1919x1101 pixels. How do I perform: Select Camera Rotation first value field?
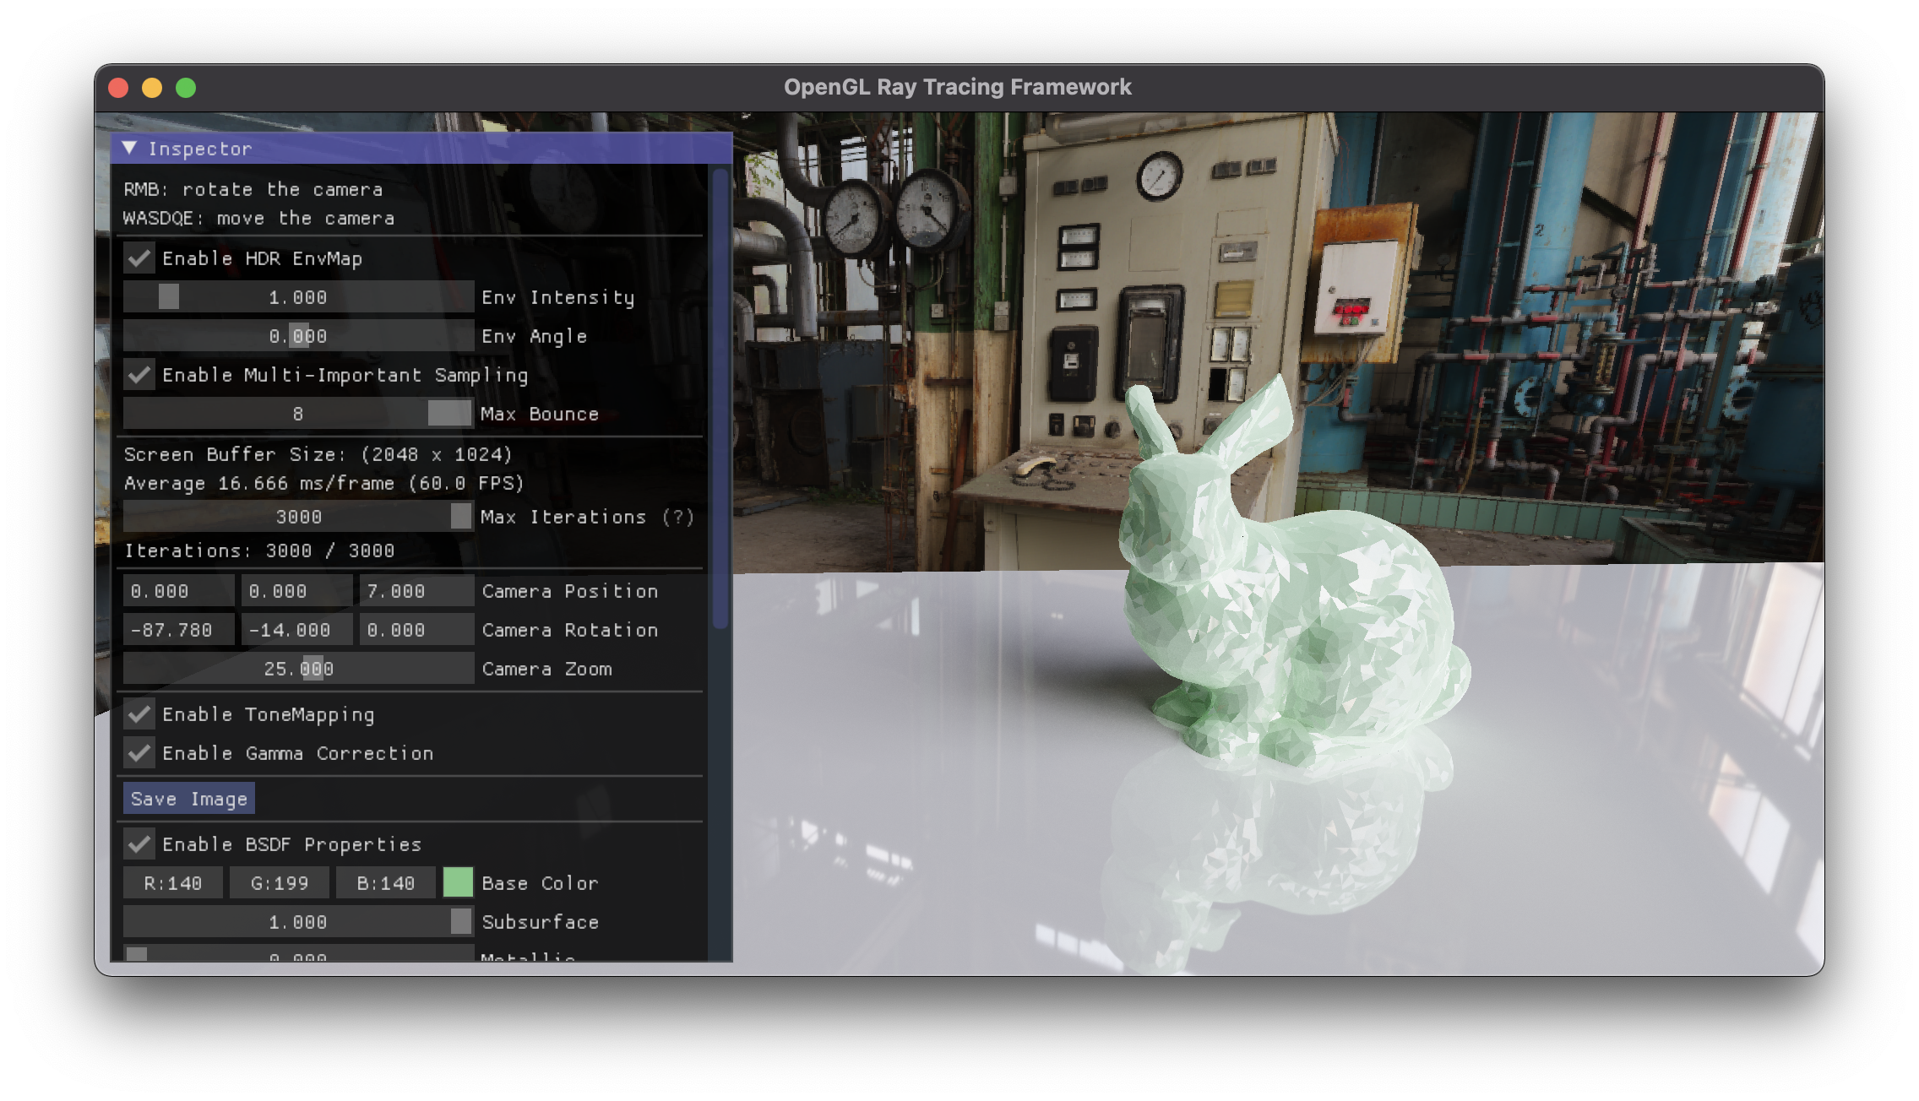(x=178, y=630)
